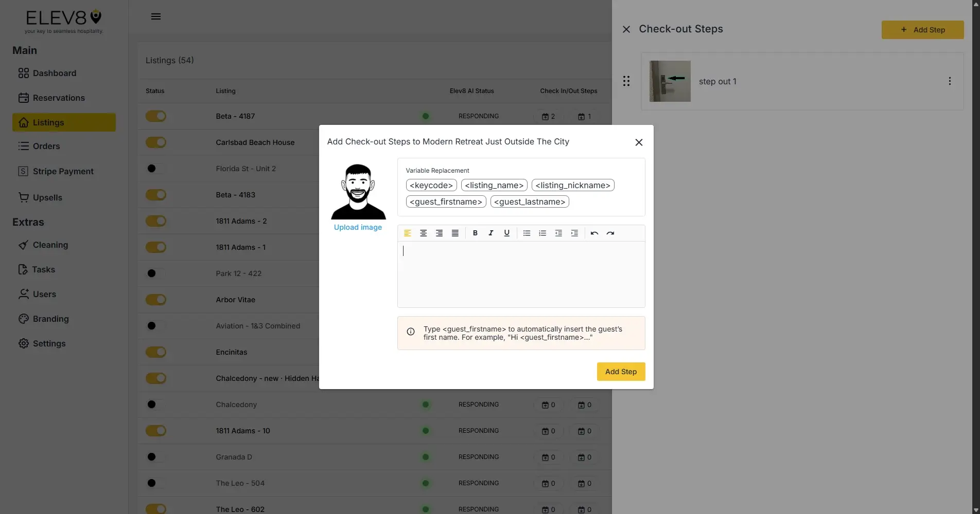Disable the Beta - 4187 listing
980x514 pixels.
point(156,116)
